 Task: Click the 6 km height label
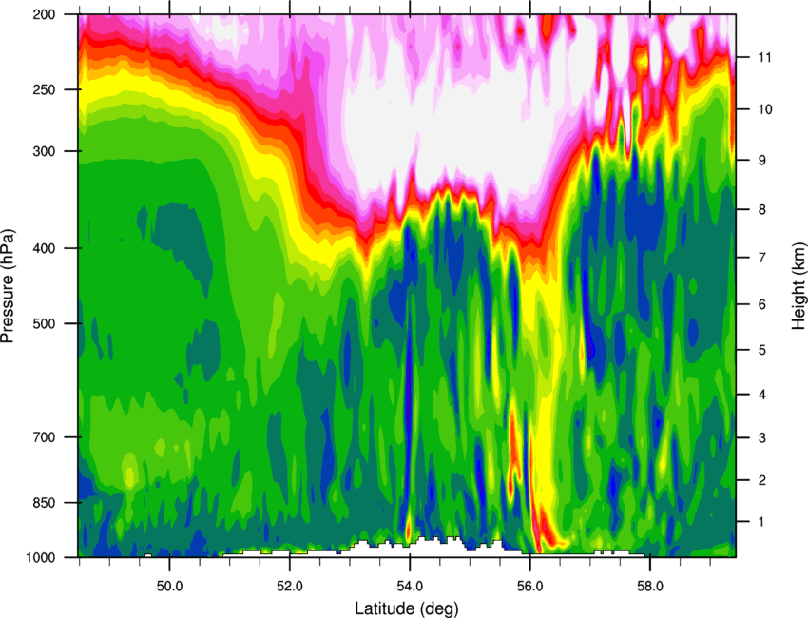pos(762,304)
